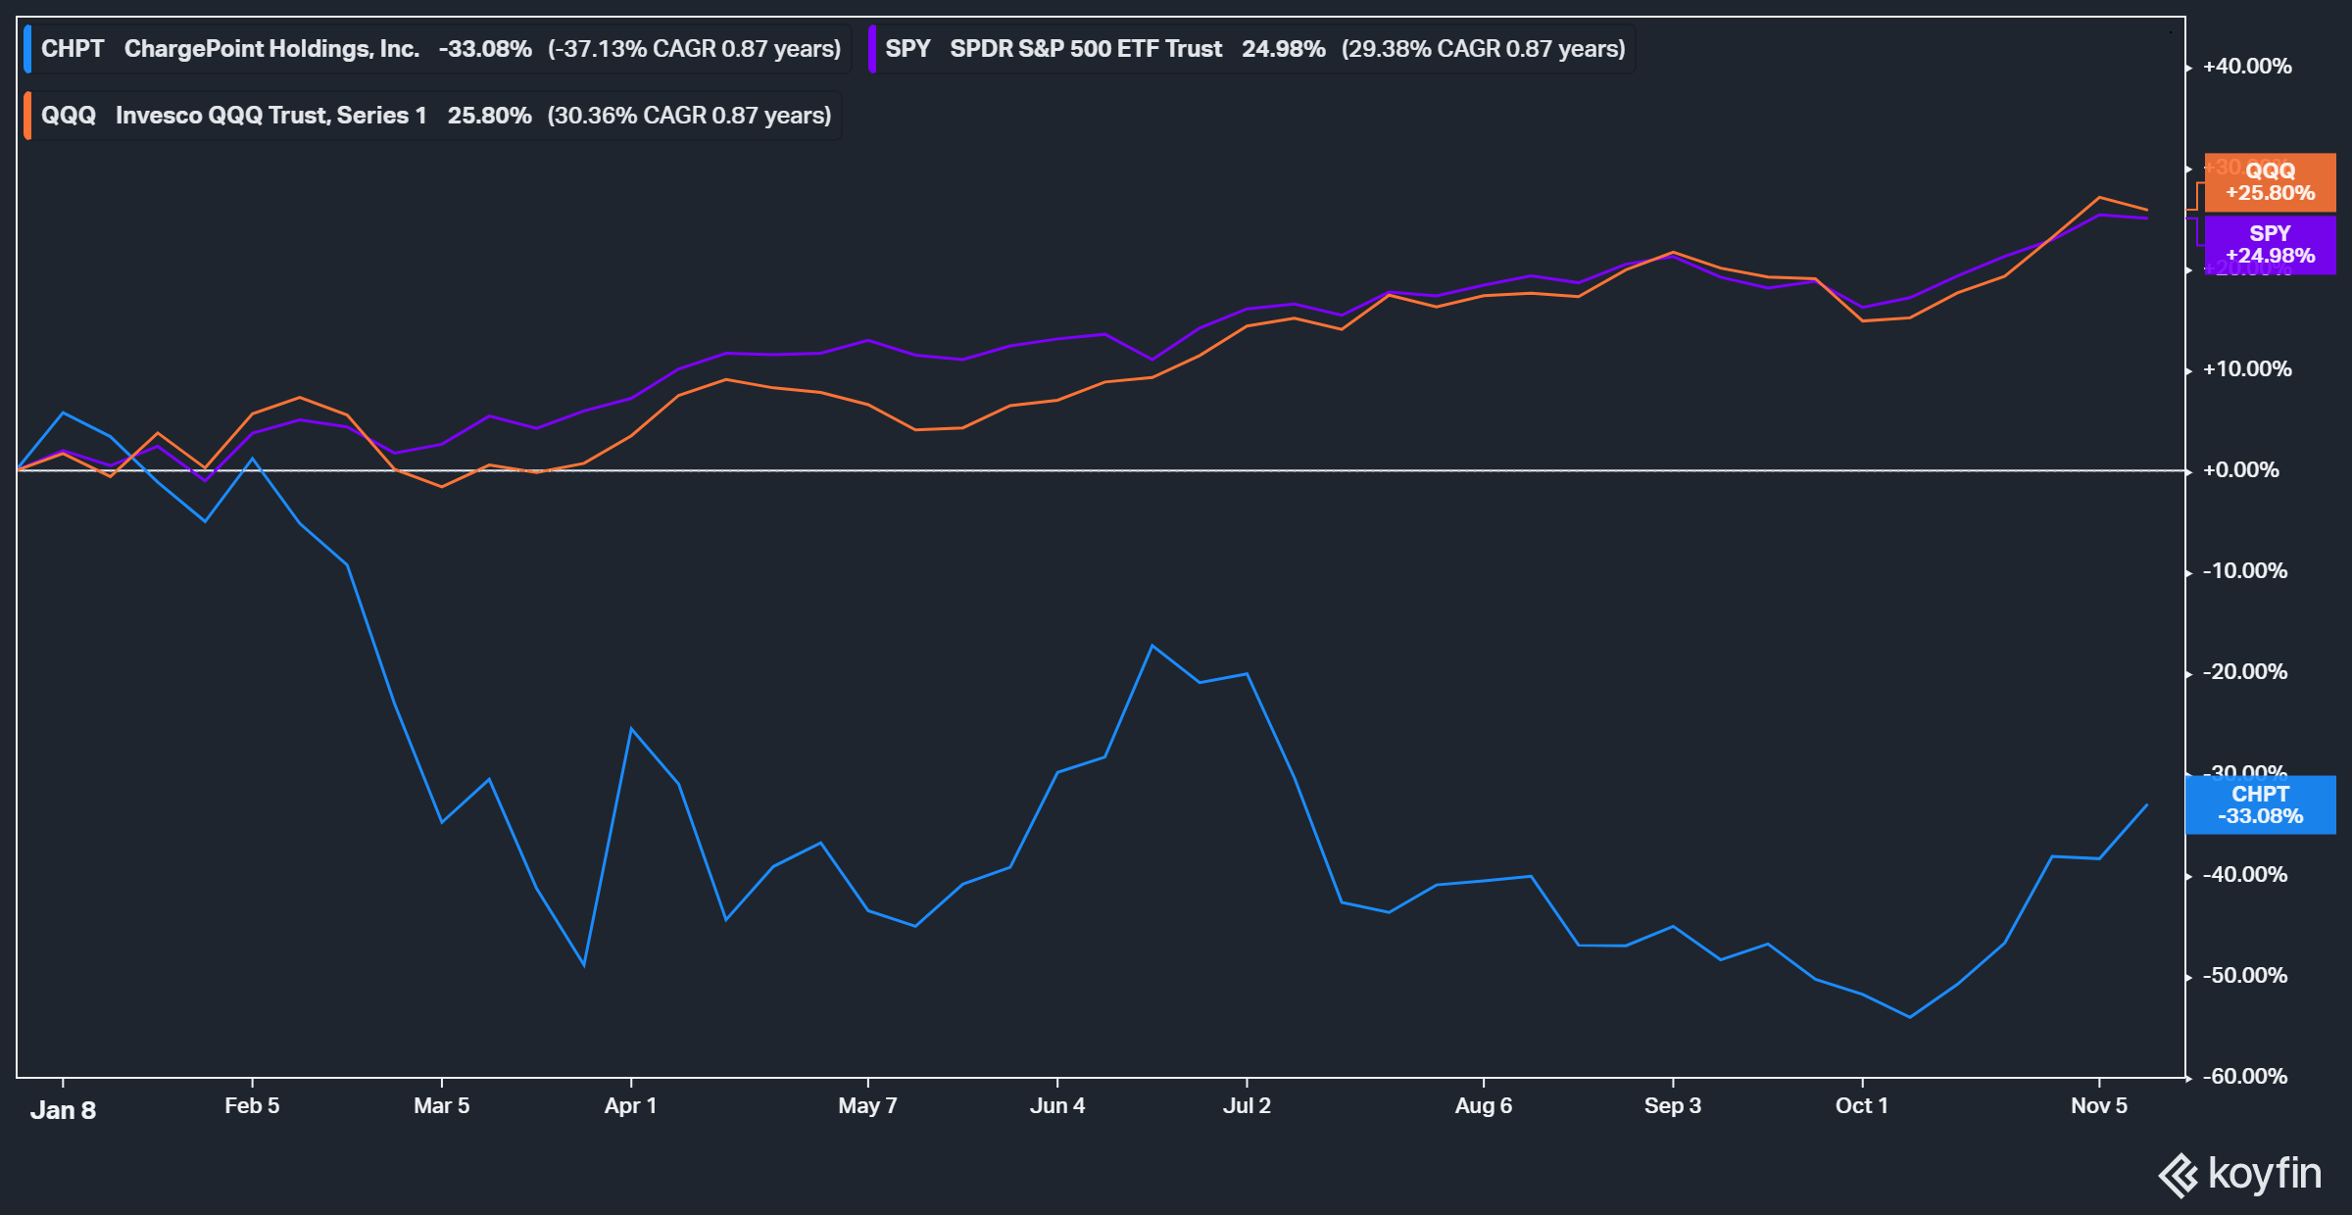Click the Jun 4 date axis label
The image size is (2352, 1215).
pos(1057,1106)
